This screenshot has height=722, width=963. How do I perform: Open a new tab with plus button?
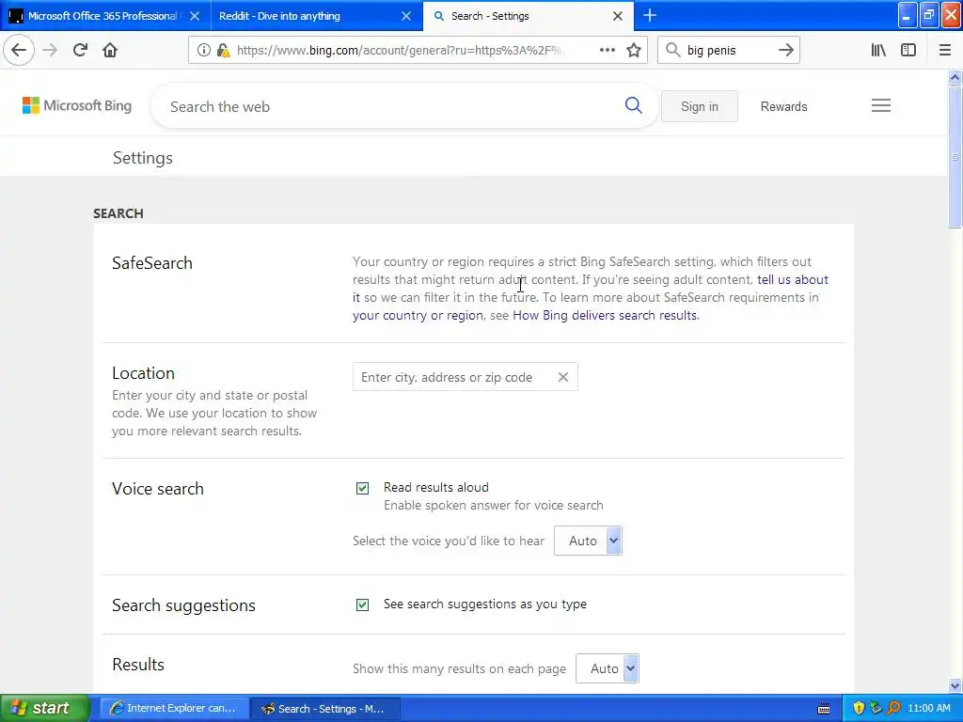click(x=650, y=15)
